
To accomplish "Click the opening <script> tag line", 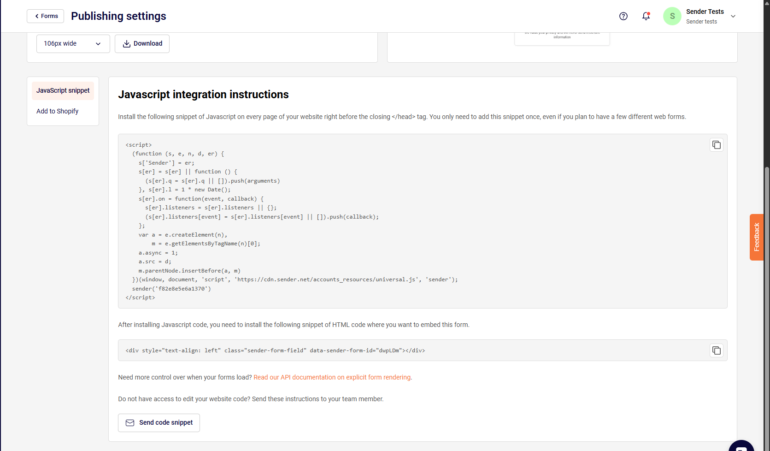I will coord(139,145).
